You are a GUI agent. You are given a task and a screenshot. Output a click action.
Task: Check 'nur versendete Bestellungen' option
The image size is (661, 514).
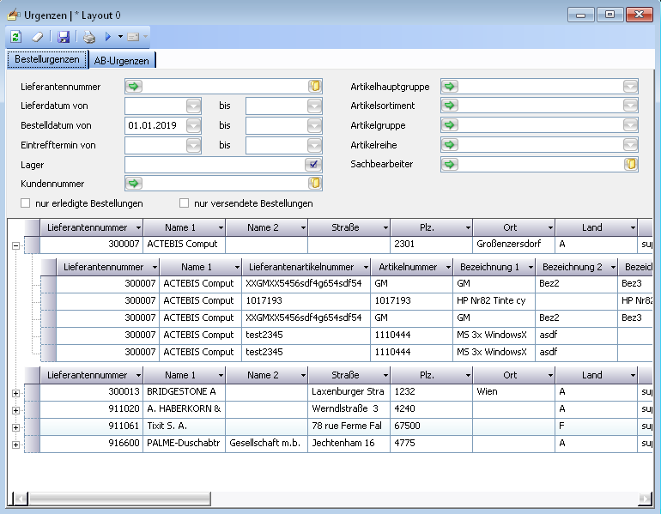[x=184, y=203]
